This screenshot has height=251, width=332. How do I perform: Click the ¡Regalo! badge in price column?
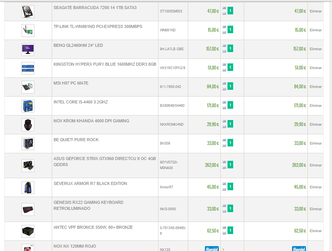click(212, 249)
